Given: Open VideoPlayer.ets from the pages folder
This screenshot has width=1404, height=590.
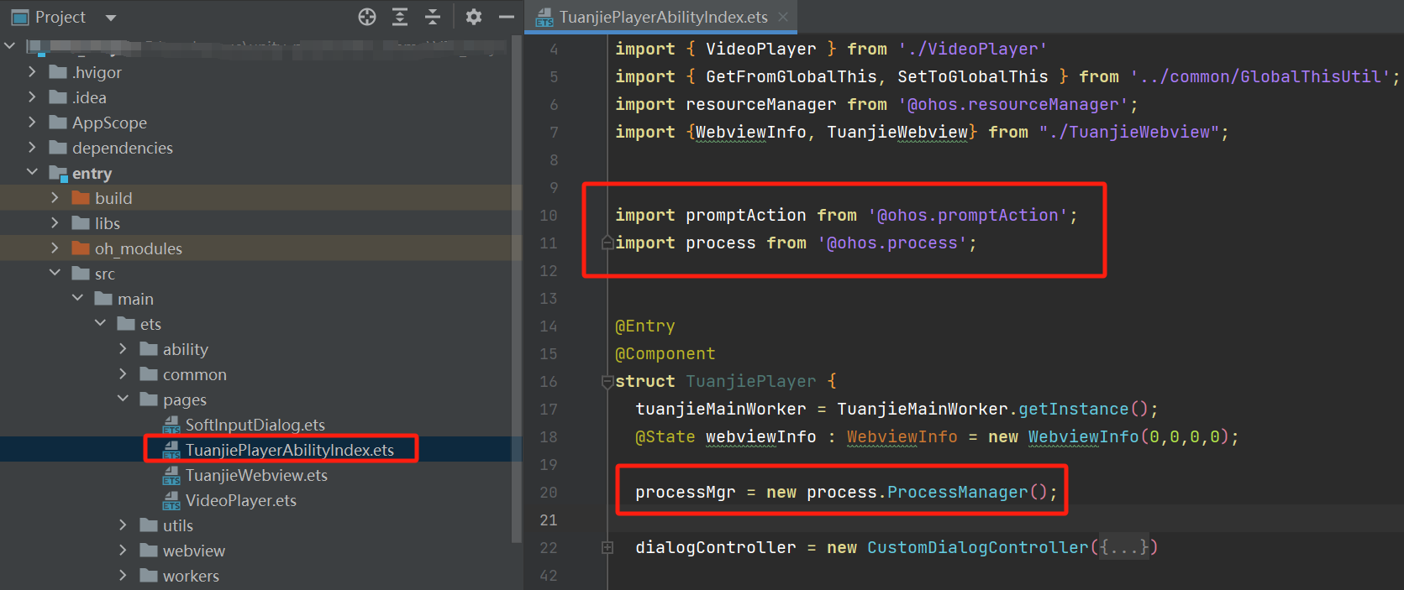Looking at the screenshot, I should point(240,500).
